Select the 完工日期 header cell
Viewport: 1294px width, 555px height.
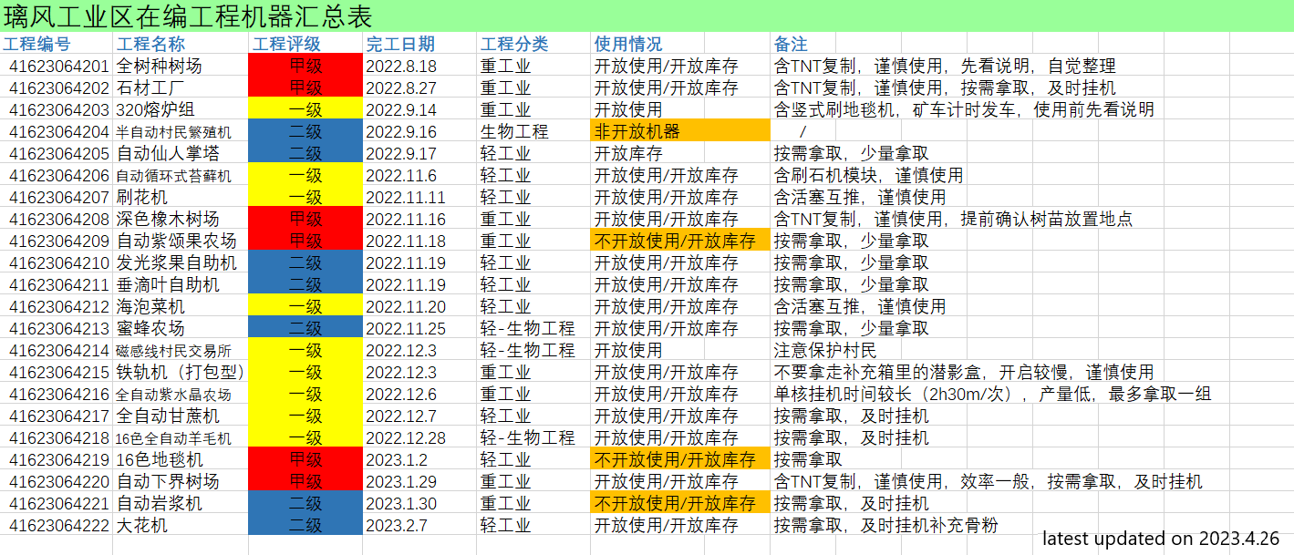tap(400, 44)
